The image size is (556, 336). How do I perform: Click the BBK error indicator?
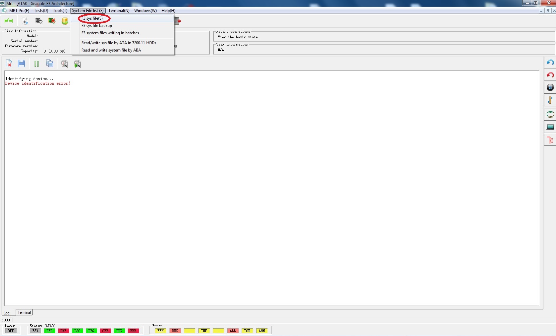pyautogui.click(x=161, y=331)
